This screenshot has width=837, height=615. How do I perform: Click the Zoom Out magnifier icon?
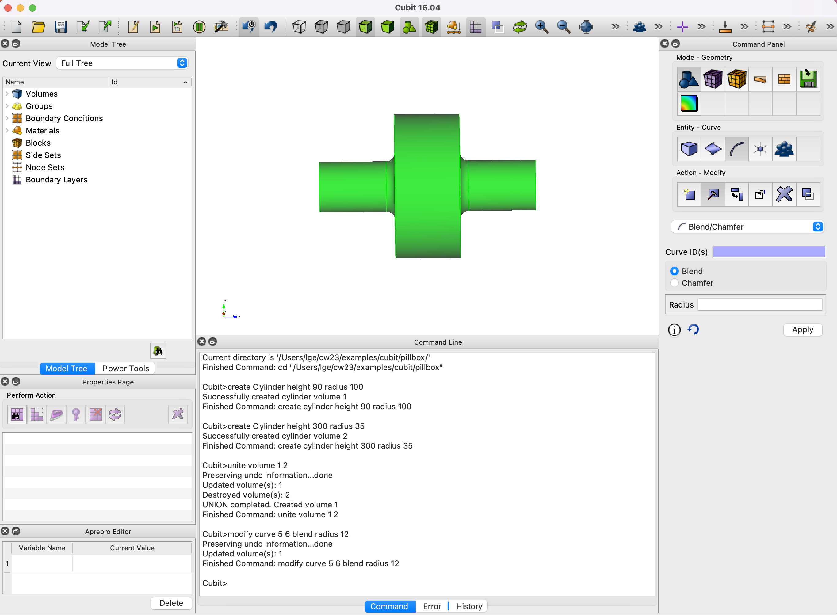tap(564, 27)
